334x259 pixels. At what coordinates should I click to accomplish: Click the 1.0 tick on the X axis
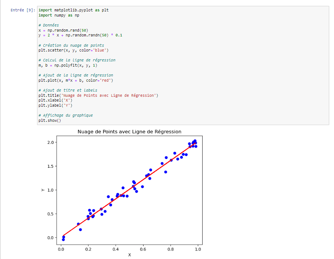[198, 249]
